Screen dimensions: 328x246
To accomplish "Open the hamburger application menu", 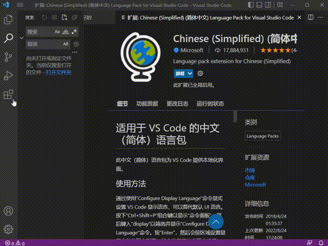I will point(20,5).
